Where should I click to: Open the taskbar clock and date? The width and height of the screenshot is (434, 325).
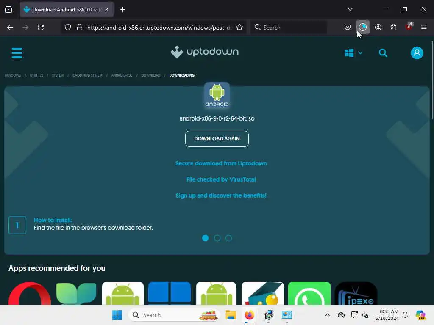[x=387, y=315]
